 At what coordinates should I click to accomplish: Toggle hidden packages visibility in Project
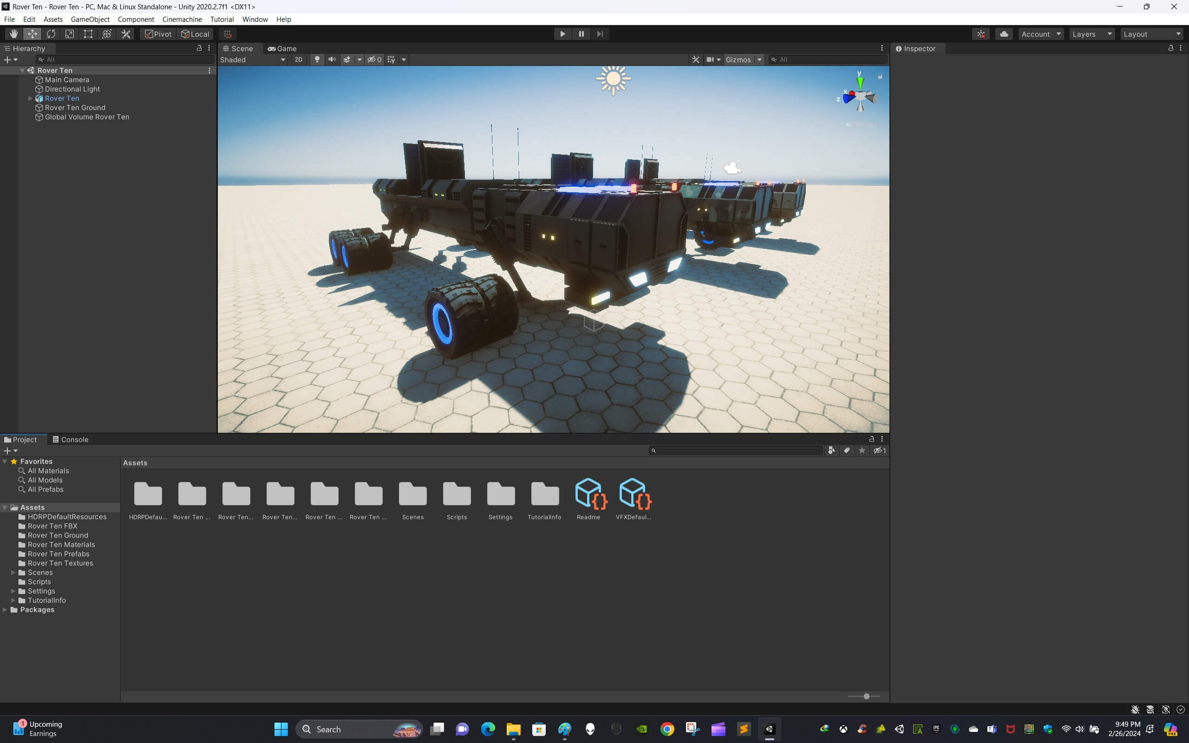[880, 450]
